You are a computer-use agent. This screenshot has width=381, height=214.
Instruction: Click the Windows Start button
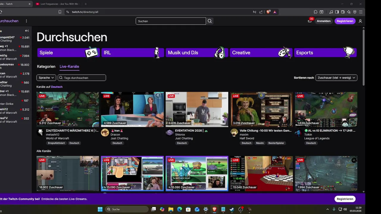pos(100,209)
